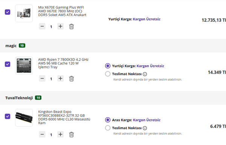Increase quantity of Msi X670E motherboard
The image size is (226, 145).
pos(60,26)
